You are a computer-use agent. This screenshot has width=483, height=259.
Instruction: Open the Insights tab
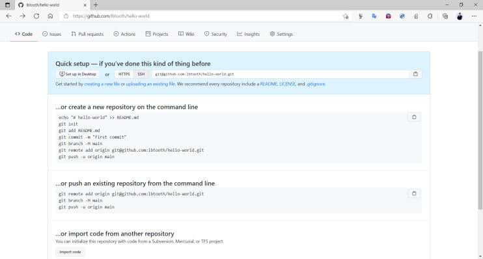pos(248,34)
